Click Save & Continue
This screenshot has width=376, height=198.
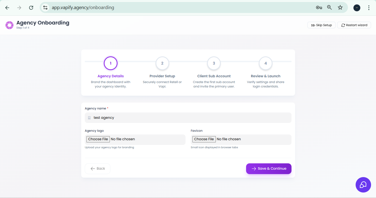[269, 169]
